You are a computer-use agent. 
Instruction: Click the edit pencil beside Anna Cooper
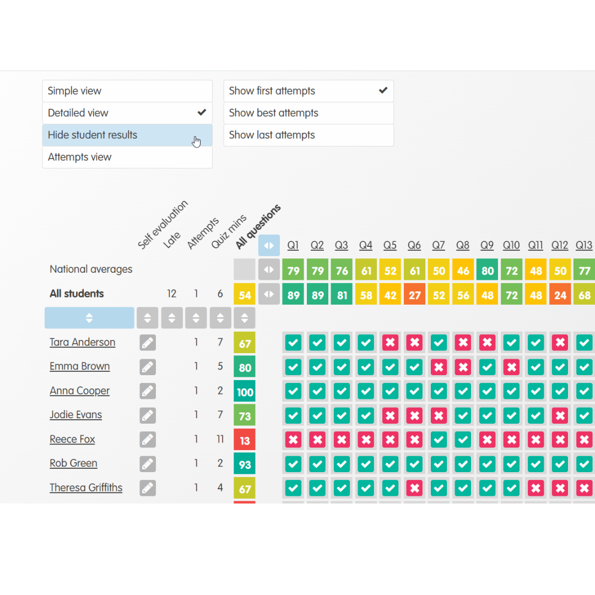(147, 391)
